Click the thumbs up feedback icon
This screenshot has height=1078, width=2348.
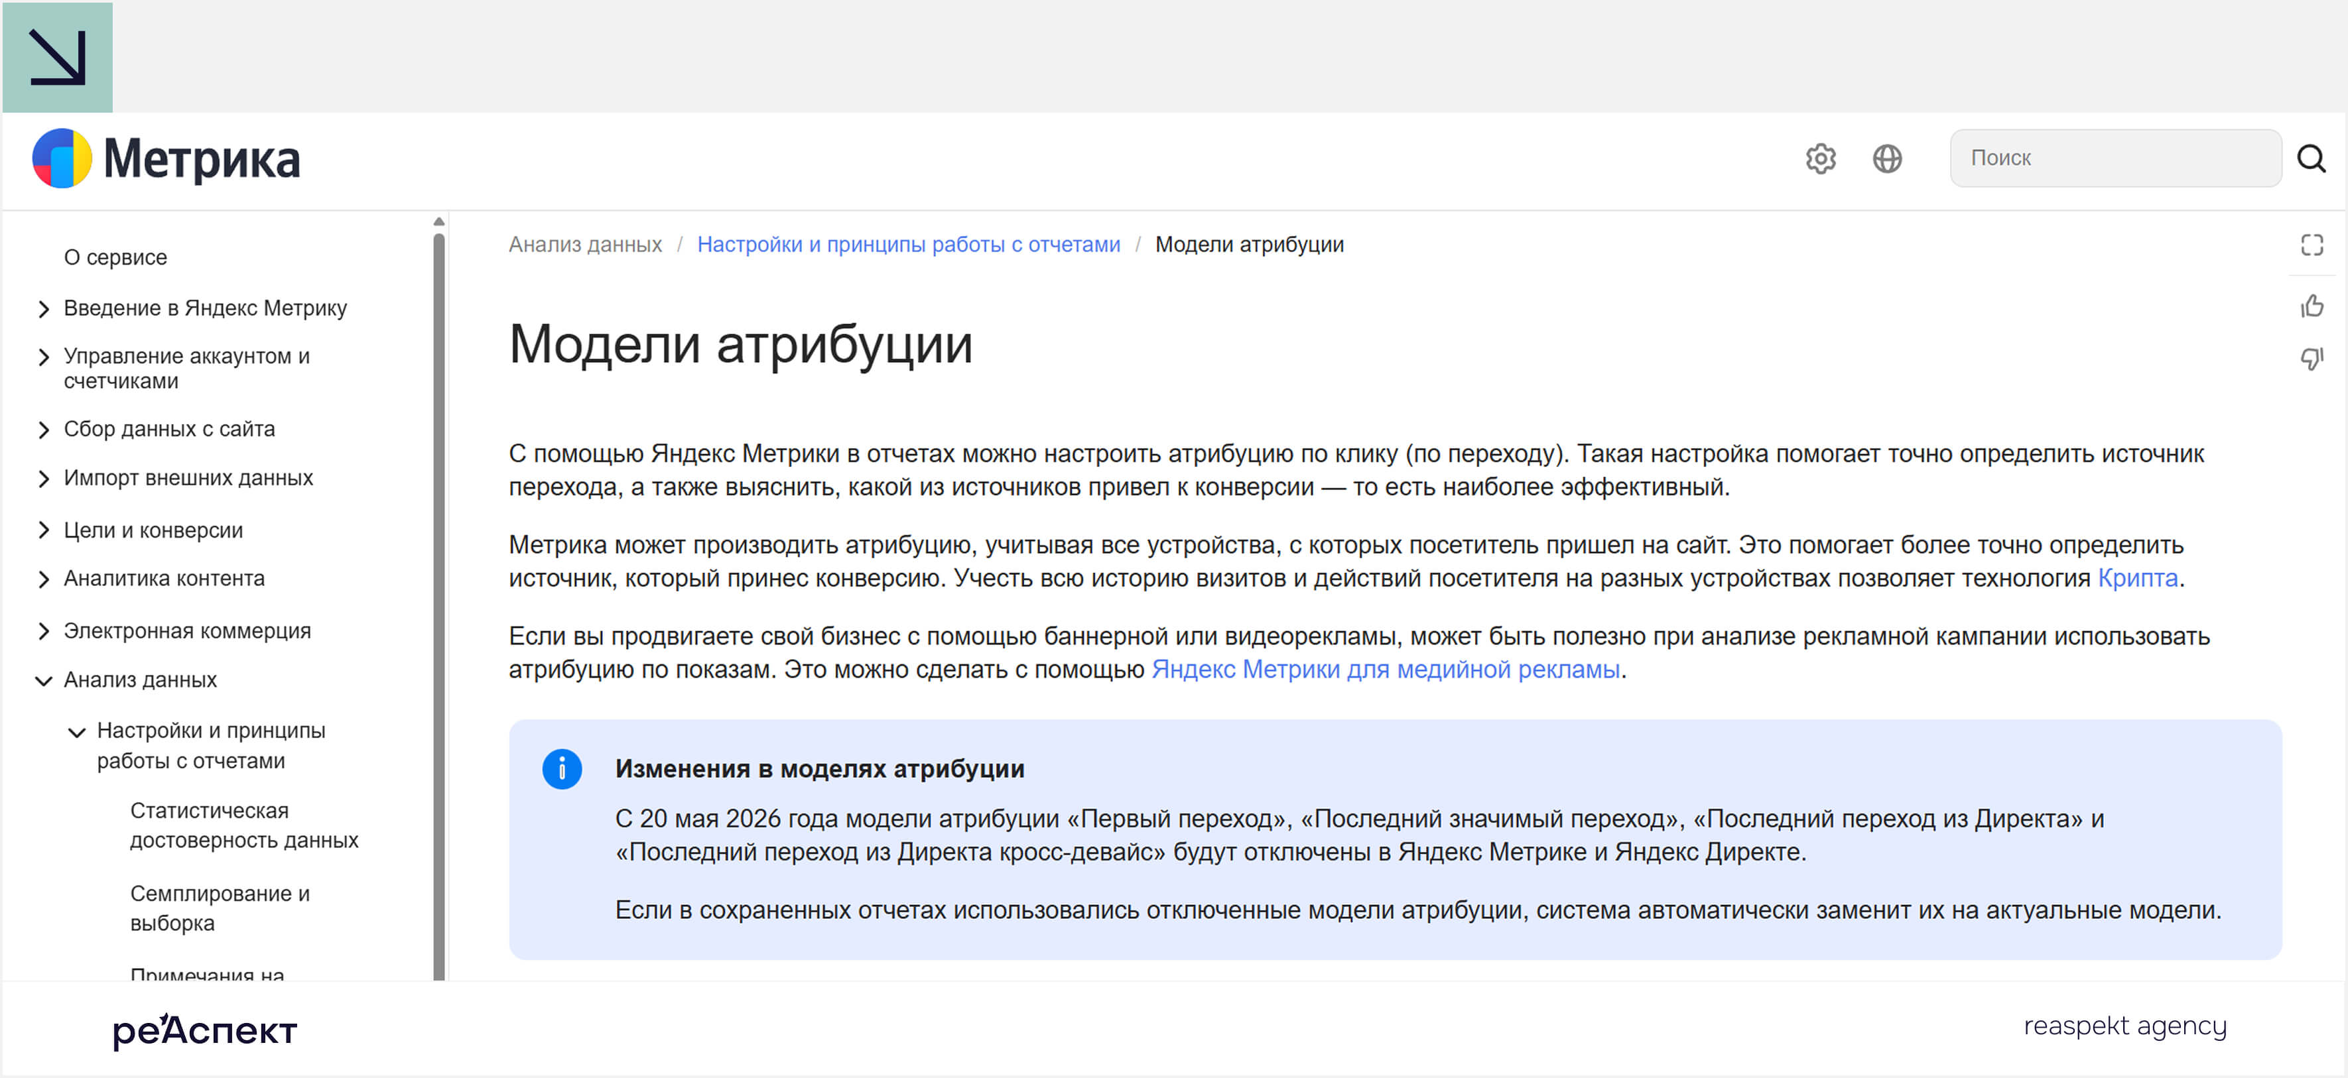2312,305
